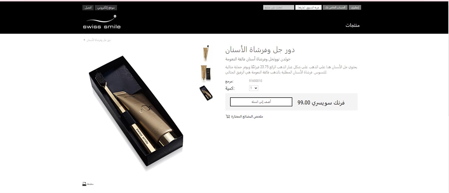This screenshot has height=193, width=449.
Task: Open the الحساب الخاص بك account page
Action: click(335, 8)
